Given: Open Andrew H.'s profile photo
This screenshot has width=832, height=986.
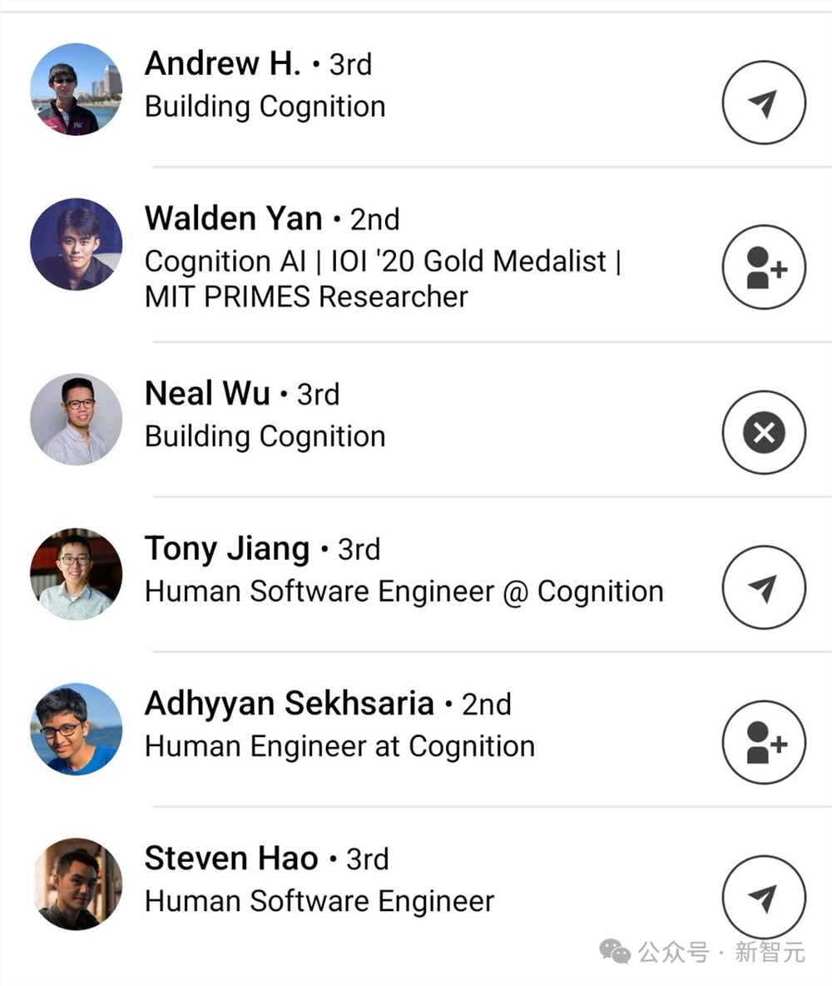Looking at the screenshot, I should [x=76, y=90].
